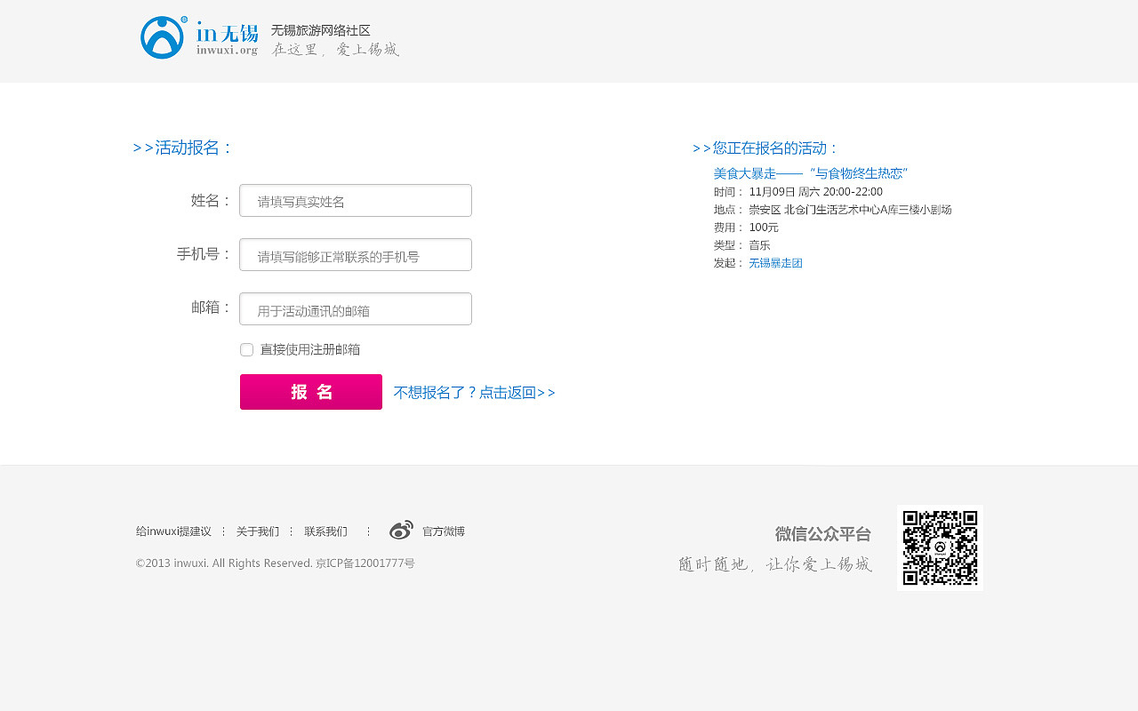Image resolution: width=1138 pixels, height=711 pixels.
Task: Focus the 手机号 phone number field
Action: (x=356, y=255)
